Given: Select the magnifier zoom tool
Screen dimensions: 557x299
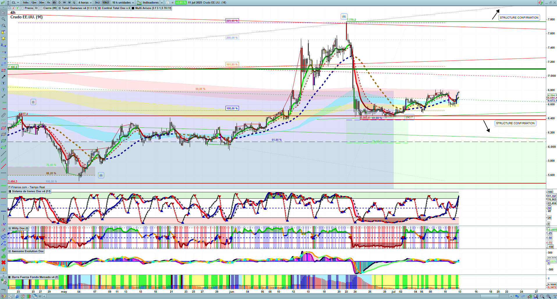Looking at the screenshot, I should (x=3, y=19).
